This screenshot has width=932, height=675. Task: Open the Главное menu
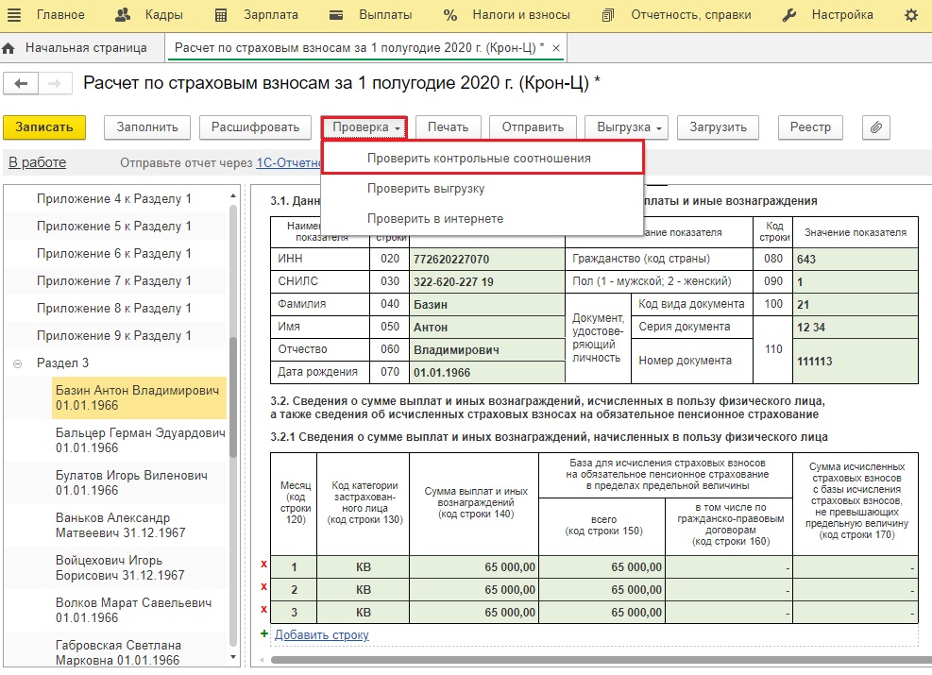click(x=60, y=15)
